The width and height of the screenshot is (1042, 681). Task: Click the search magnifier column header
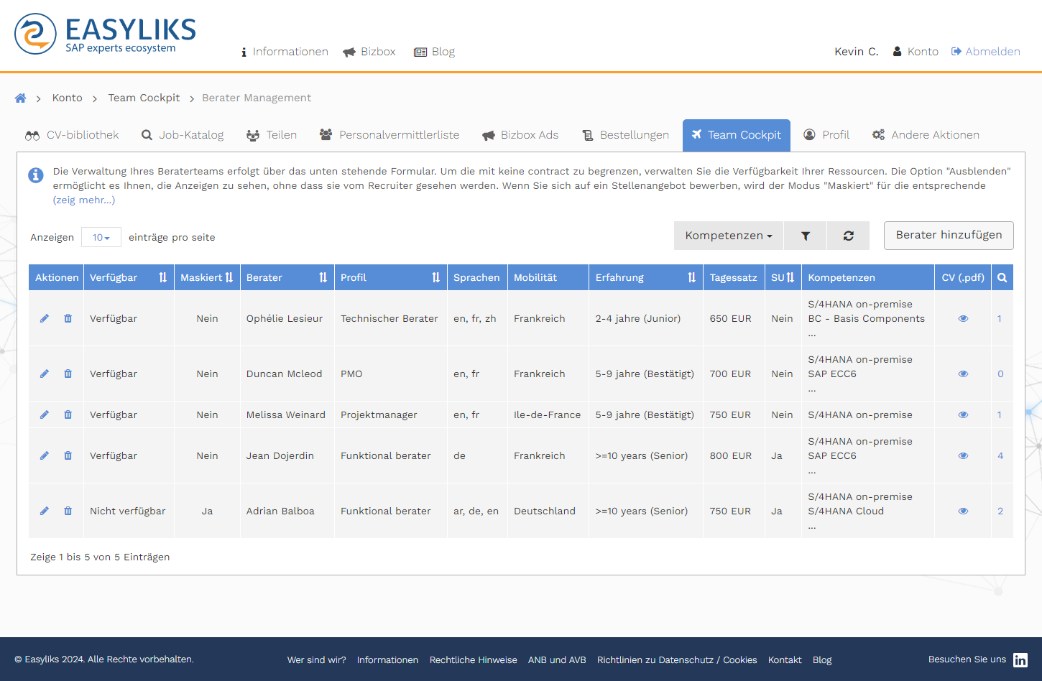(1002, 277)
